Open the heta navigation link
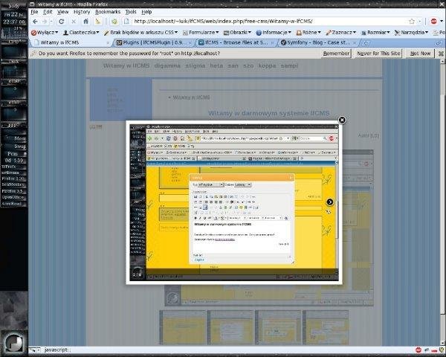 [216, 65]
